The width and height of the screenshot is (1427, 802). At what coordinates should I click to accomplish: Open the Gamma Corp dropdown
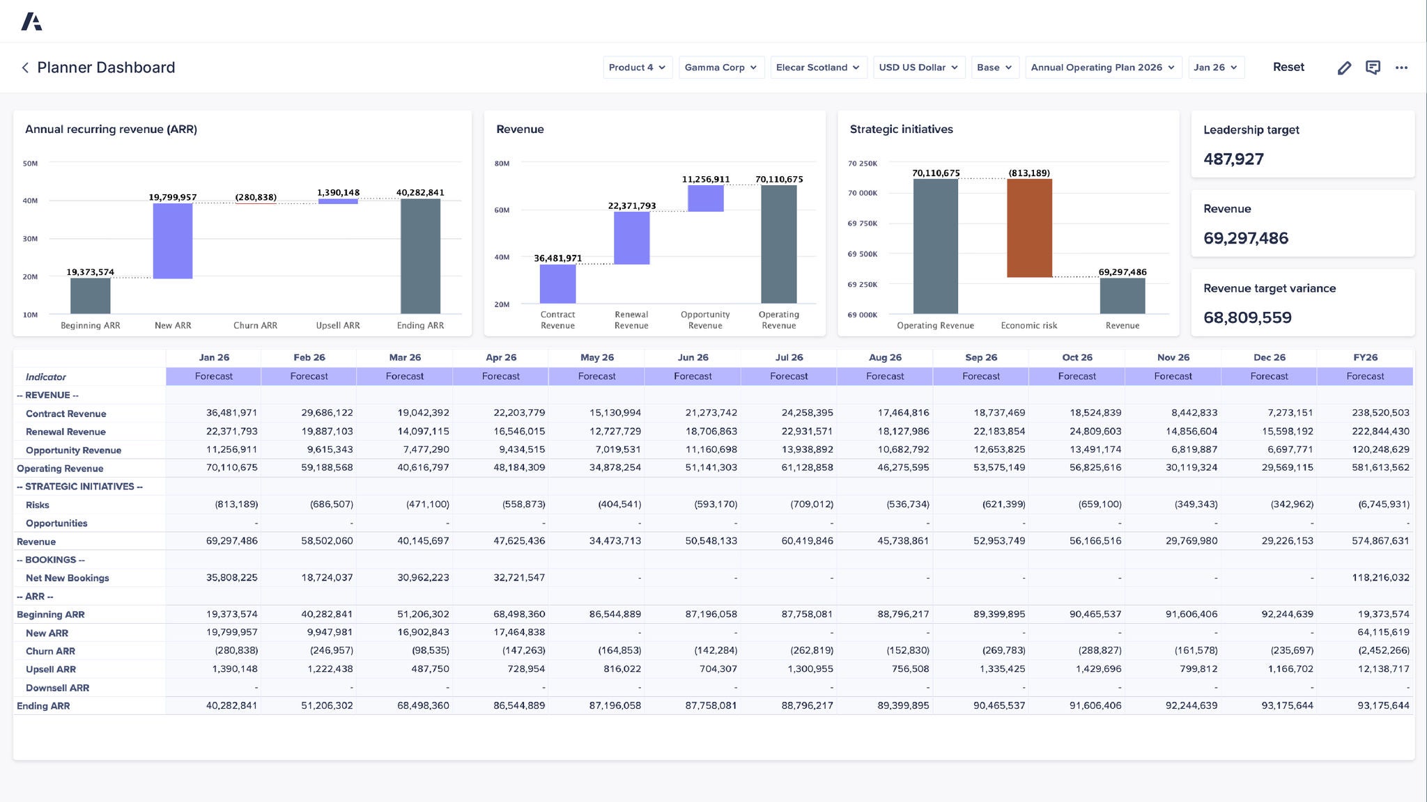coord(721,68)
